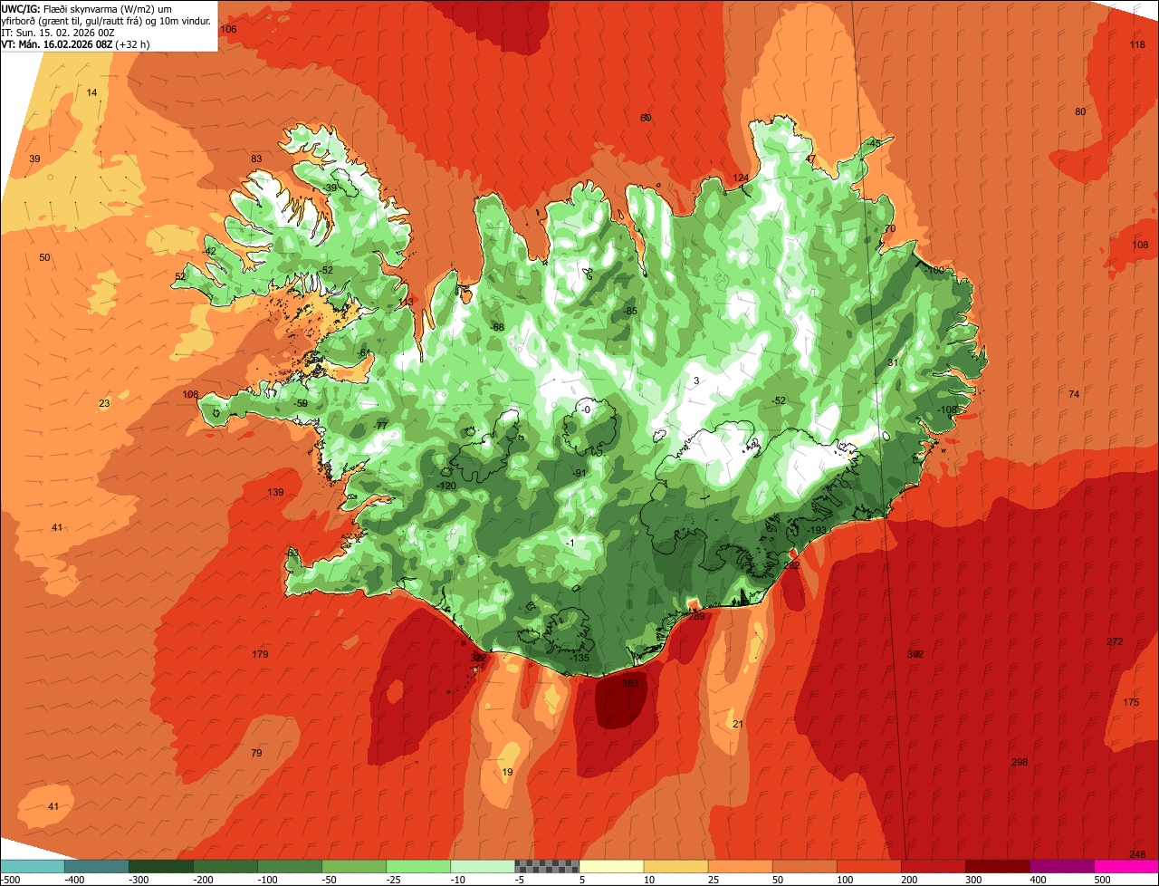Click the map value -45
Screen dimensions: 1159x886
pos(873,144)
